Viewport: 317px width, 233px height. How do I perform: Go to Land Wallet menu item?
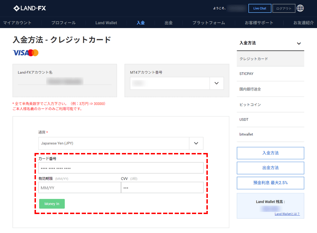pyautogui.click(x=106, y=23)
